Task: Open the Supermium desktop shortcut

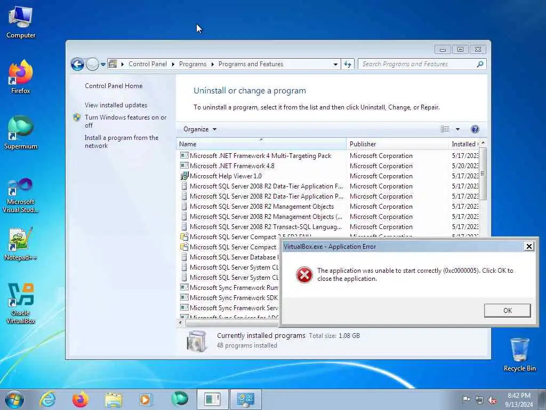Action: [21, 132]
